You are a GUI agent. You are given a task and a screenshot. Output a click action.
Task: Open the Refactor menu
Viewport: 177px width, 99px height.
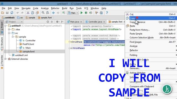(x=55, y=8)
